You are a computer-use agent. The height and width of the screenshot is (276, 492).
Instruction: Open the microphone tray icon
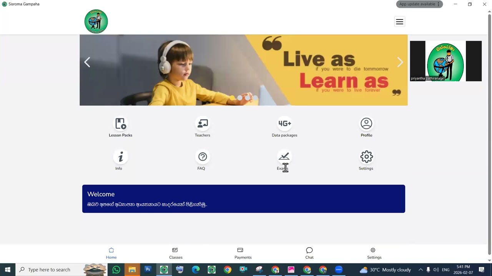pyautogui.click(x=428, y=269)
